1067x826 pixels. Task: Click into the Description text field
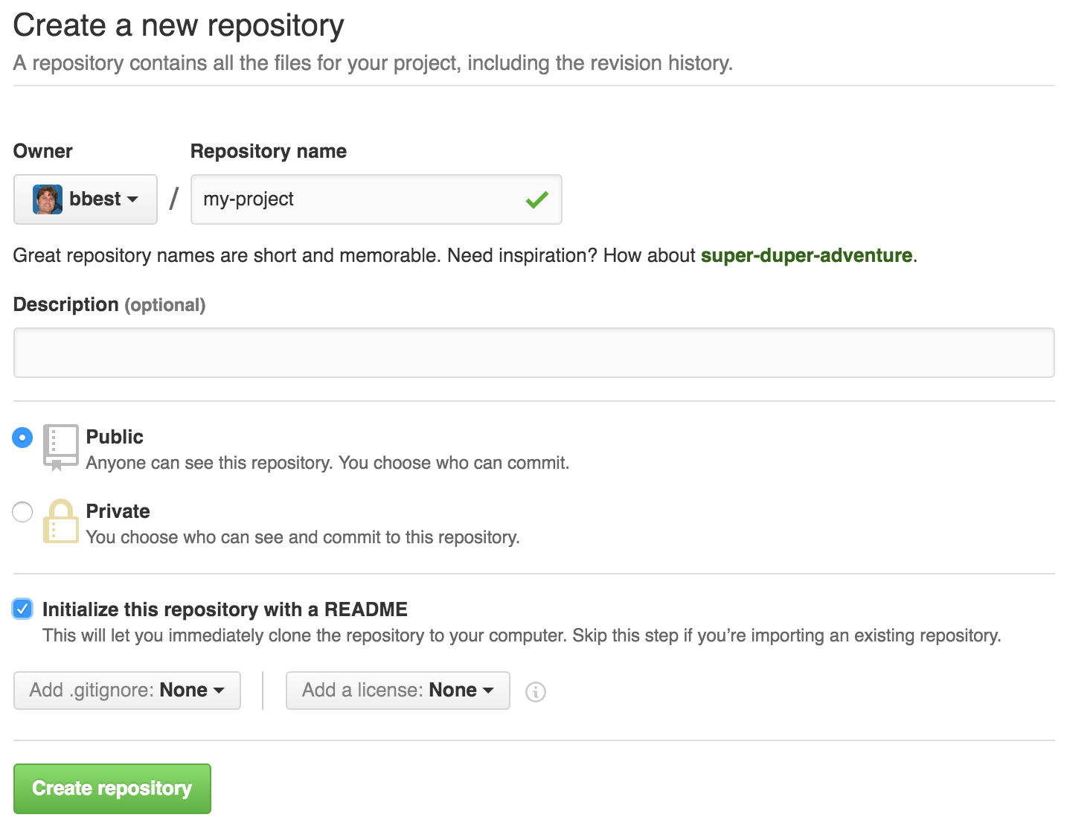pos(533,353)
